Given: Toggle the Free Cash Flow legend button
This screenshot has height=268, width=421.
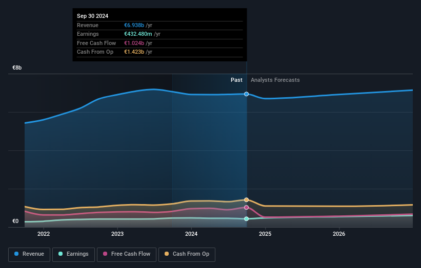Looking at the screenshot, I should [127, 254].
